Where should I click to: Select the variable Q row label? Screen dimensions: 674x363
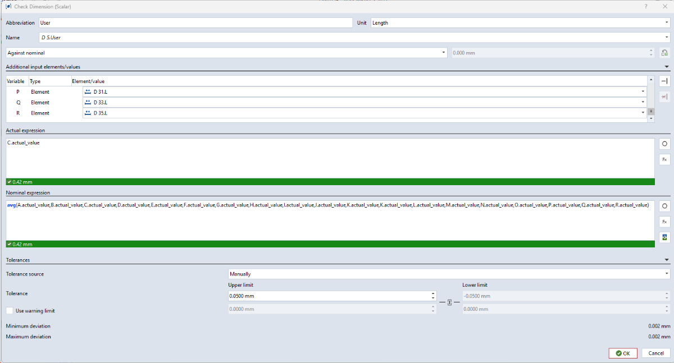pos(17,102)
